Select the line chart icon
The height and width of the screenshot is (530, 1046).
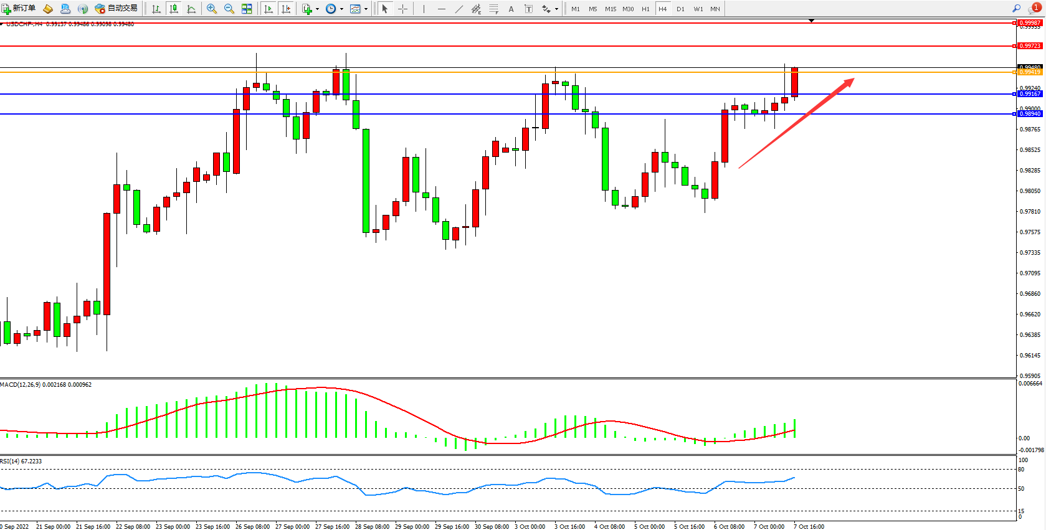point(191,9)
